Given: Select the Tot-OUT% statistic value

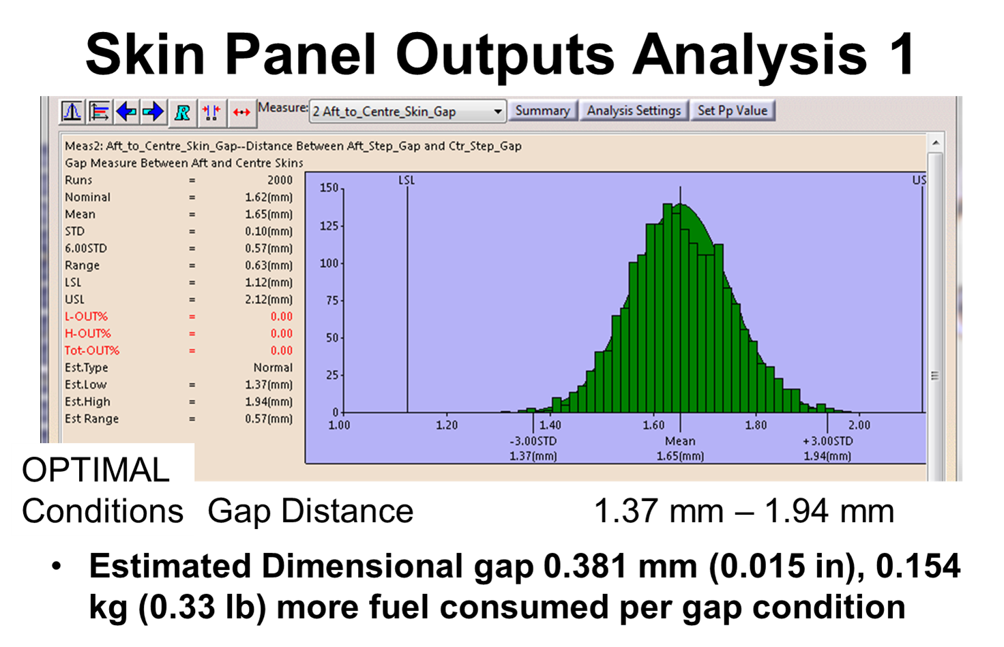Looking at the screenshot, I should (281, 350).
